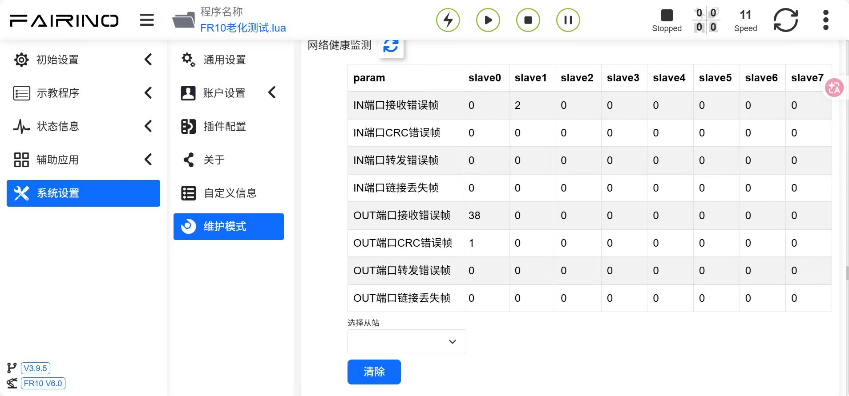Expand 状态信息 chevron arrow
849x396 pixels.
pos(149,126)
